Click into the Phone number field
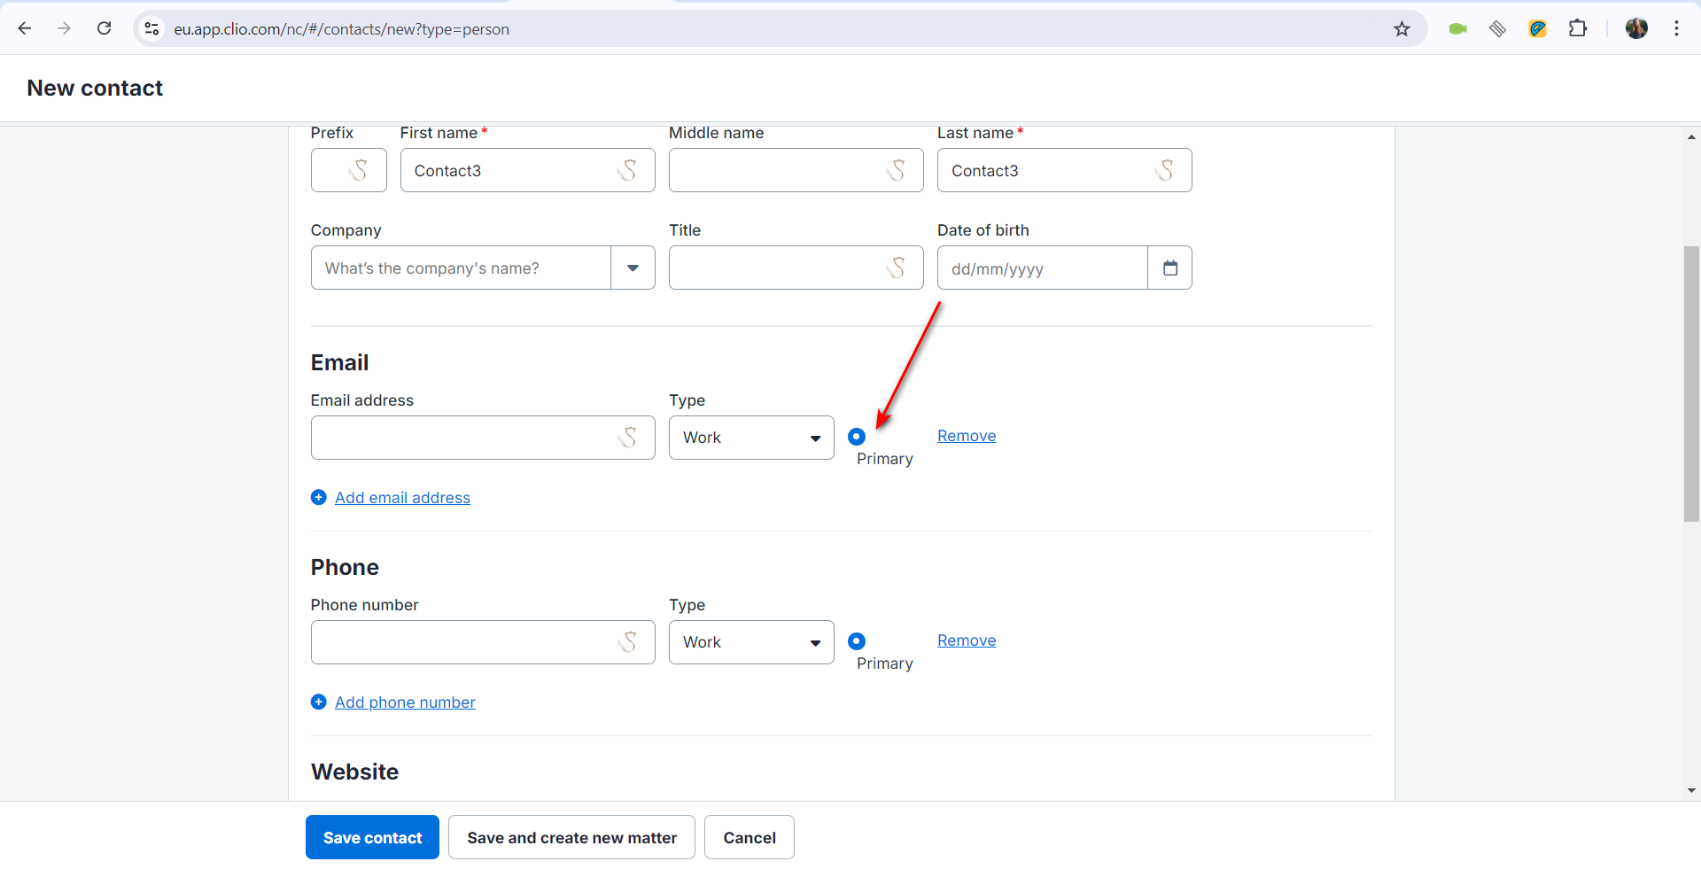Viewport: 1701px width, 869px height. pos(483,642)
